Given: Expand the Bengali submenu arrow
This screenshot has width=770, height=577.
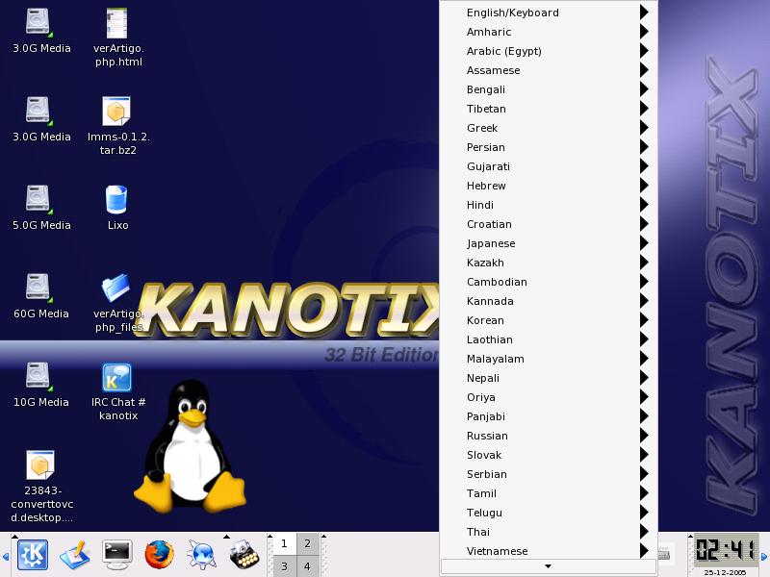Looking at the screenshot, I should (644, 89).
